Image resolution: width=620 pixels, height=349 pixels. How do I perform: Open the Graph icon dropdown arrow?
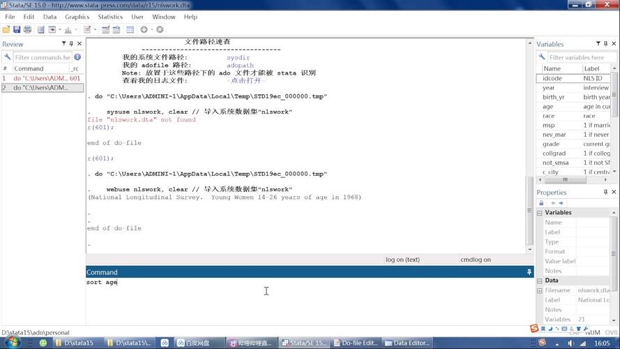tap(76, 30)
